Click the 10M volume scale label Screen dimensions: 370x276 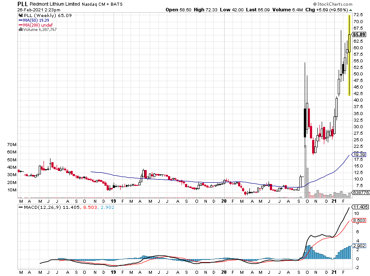coord(12,190)
